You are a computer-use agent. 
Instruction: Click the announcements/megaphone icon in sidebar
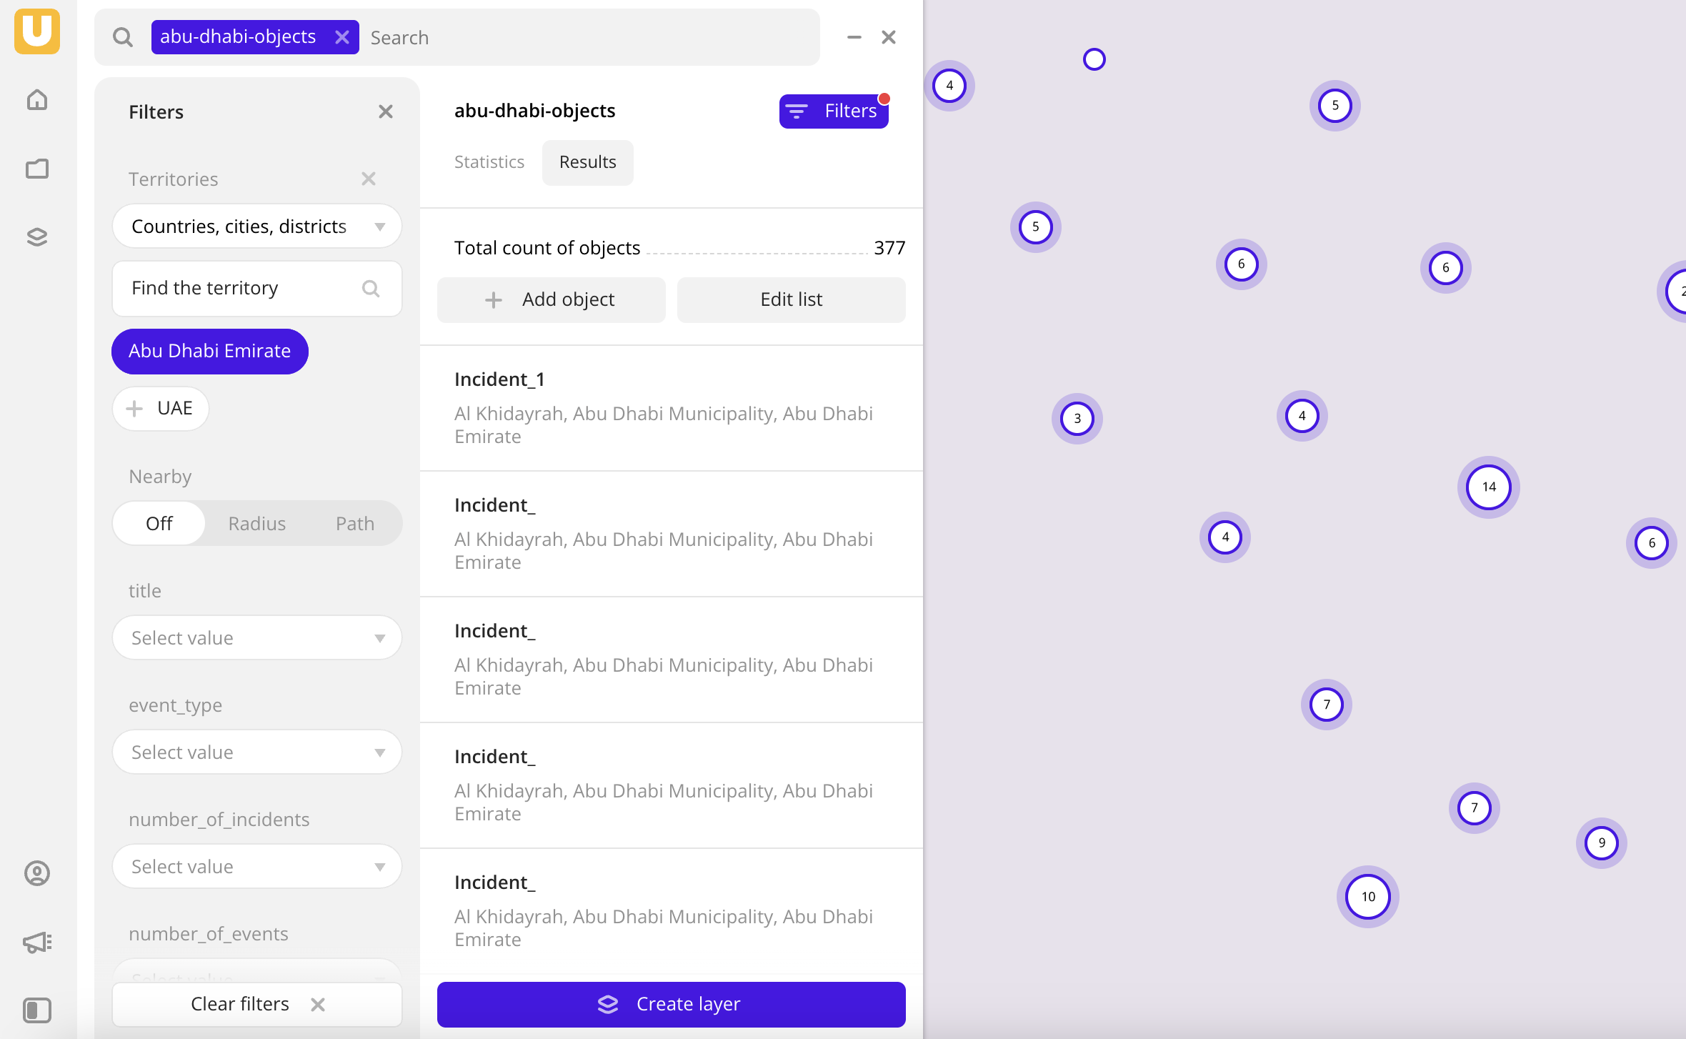coord(39,942)
